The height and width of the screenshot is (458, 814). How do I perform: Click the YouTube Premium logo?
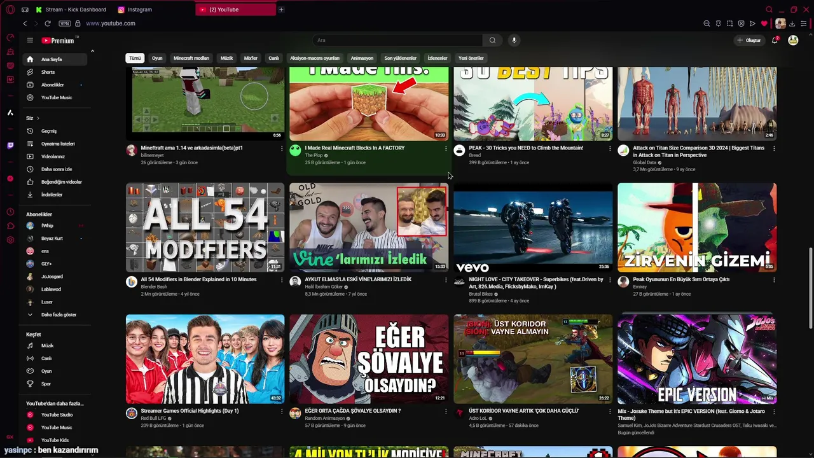(x=59, y=40)
